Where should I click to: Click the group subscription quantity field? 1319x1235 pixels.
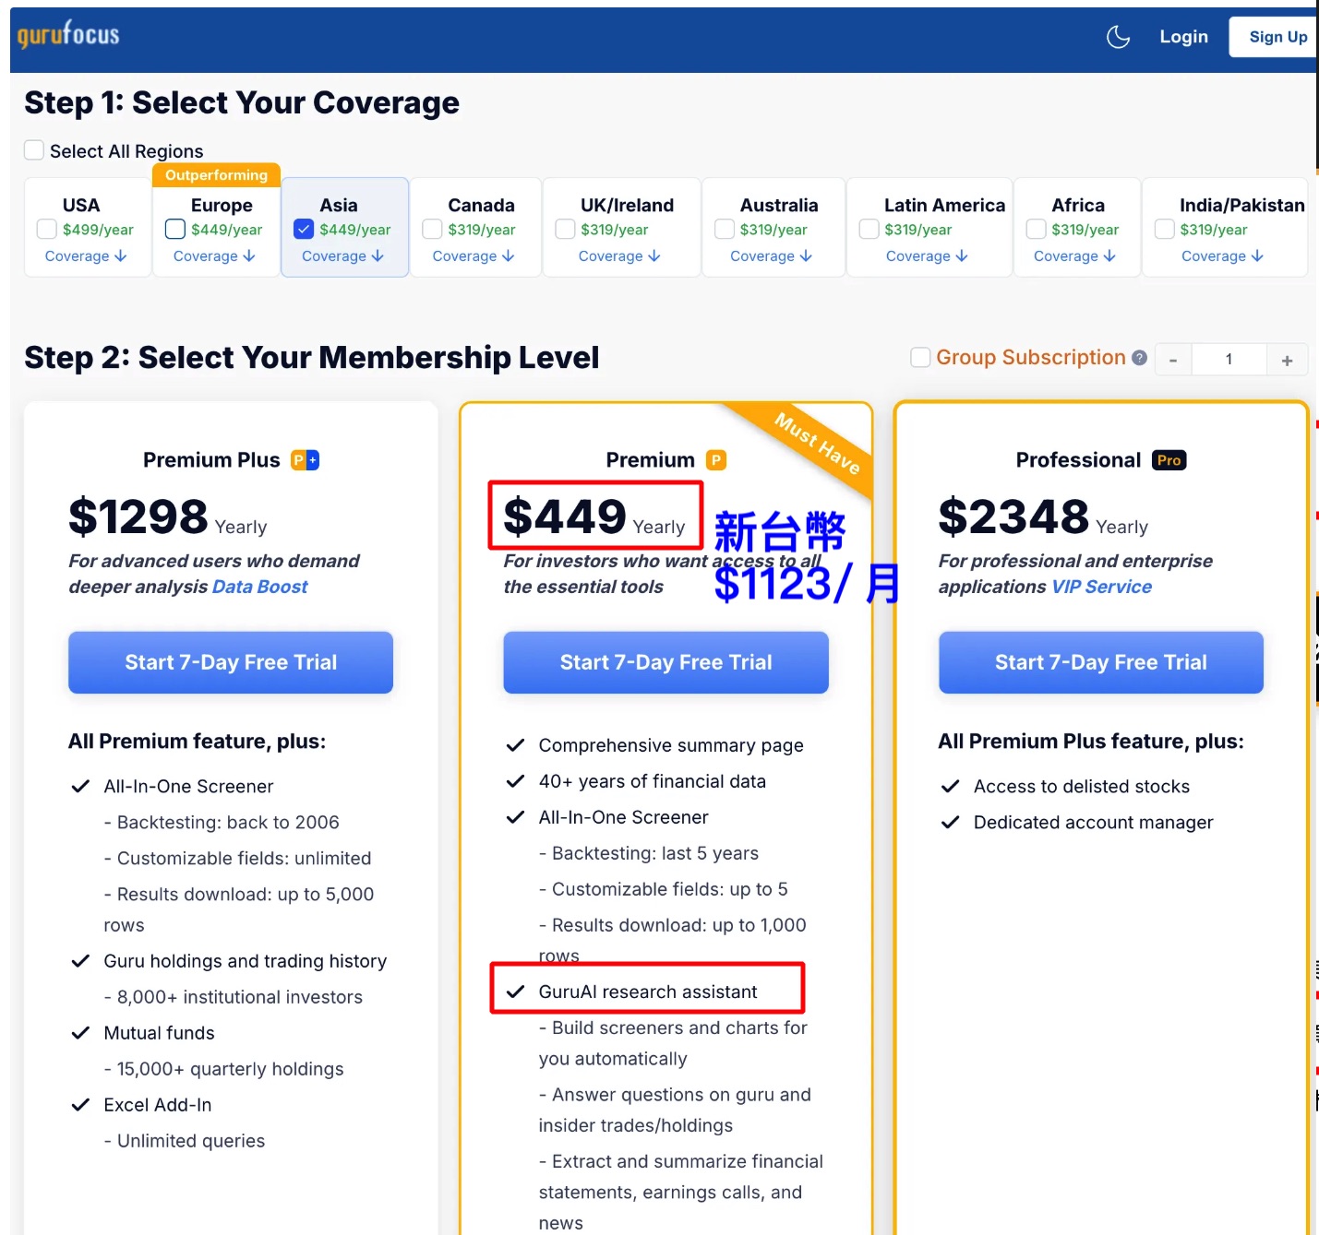tap(1229, 360)
